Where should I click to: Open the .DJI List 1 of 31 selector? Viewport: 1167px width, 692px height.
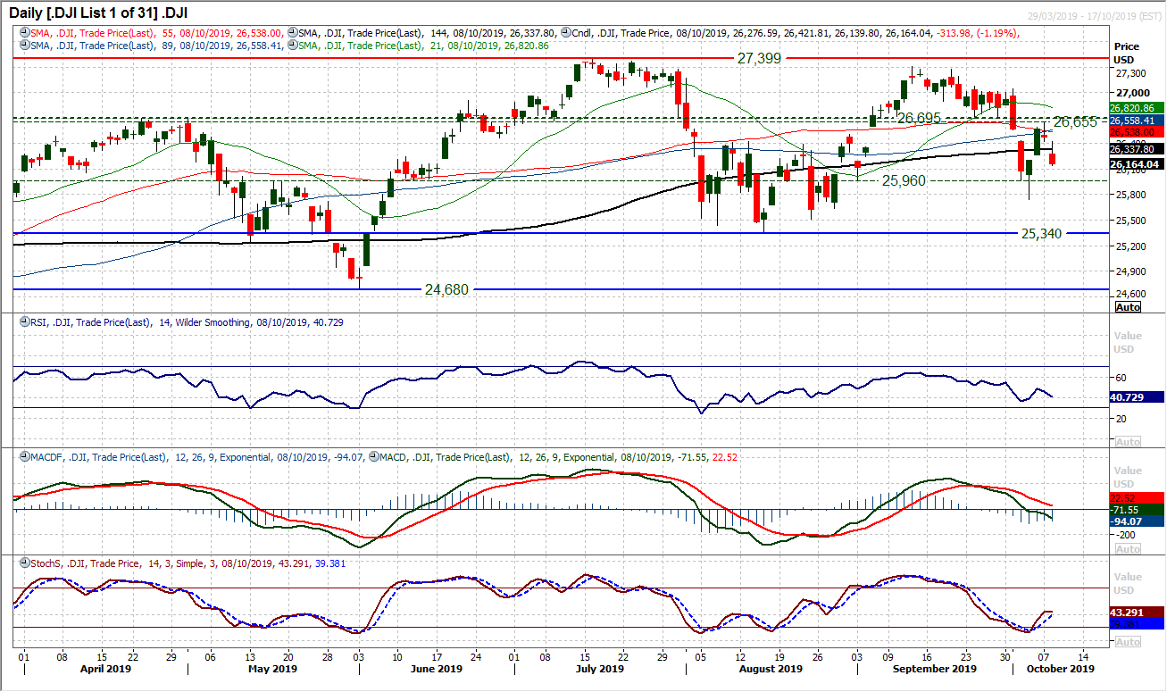coord(101,12)
